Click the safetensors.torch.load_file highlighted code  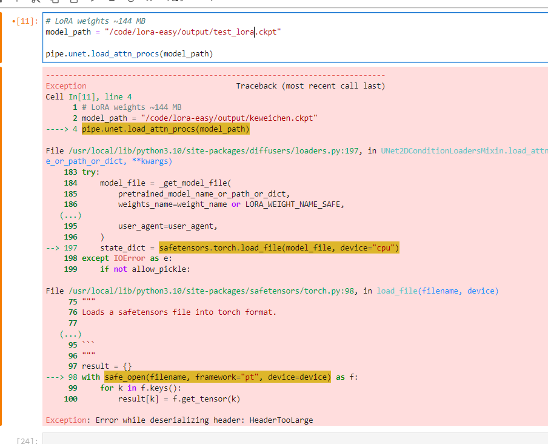277,247
